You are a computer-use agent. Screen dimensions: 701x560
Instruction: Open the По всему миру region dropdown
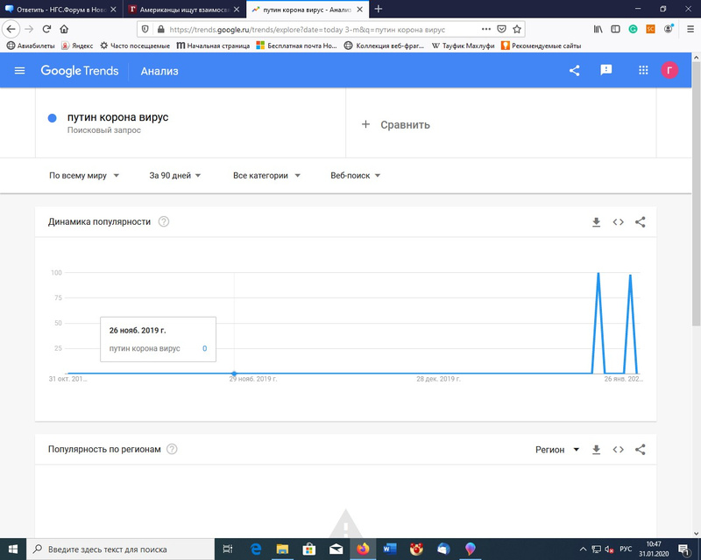(84, 176)
